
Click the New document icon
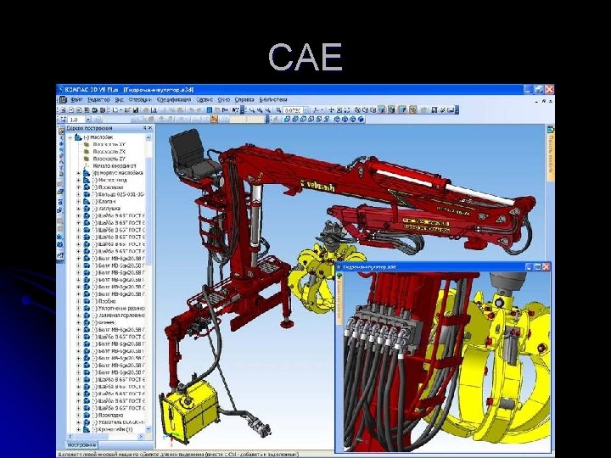pyautogui.click(x=115, y=110)
